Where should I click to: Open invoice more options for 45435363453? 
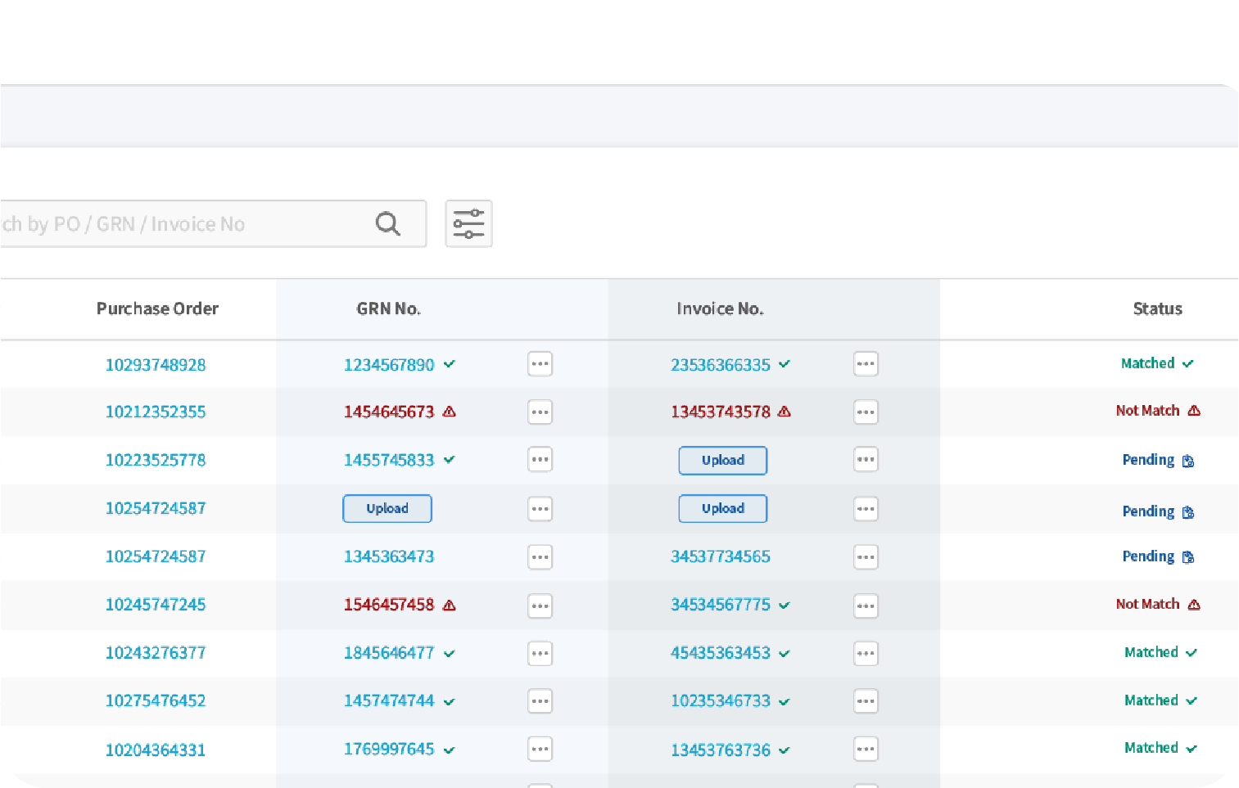tap(866, 653)
